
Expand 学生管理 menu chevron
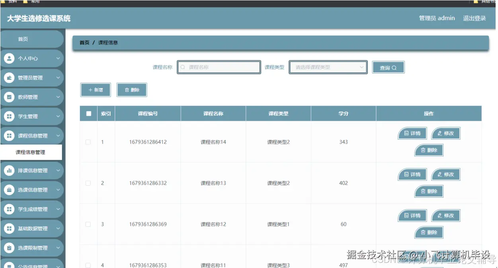(x=58, y=117)
